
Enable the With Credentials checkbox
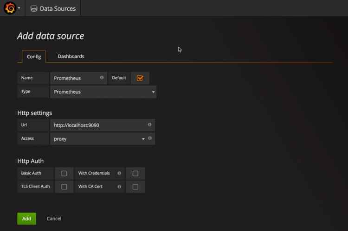point(135,174)
